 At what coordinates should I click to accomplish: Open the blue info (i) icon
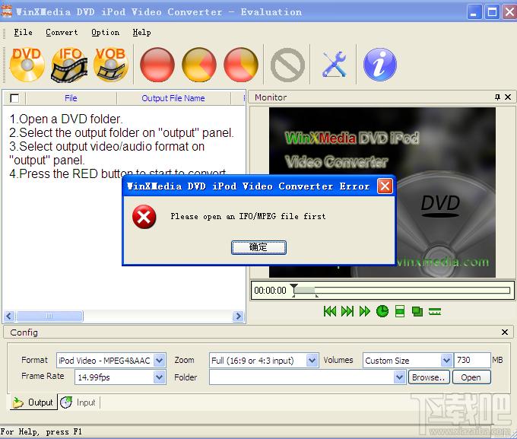[x=380, y=65]
